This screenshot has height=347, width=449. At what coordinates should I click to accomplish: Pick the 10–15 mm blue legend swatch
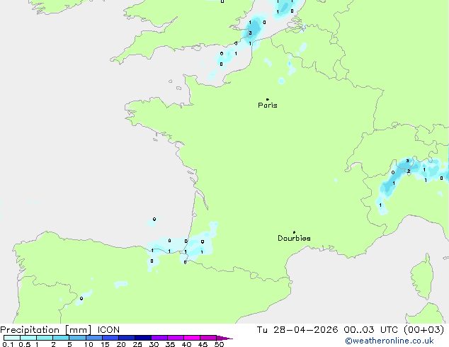pos(94,338)
